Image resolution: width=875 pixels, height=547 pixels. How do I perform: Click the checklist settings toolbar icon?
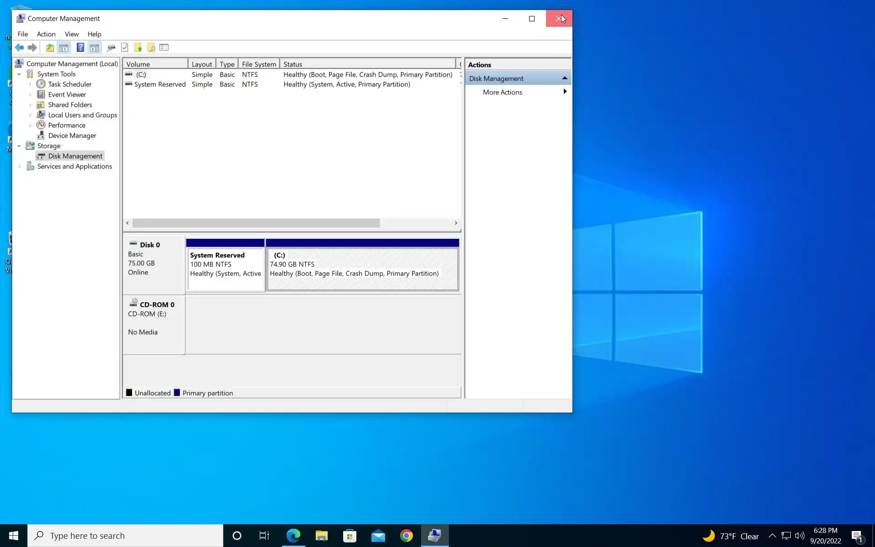coord(164,47)
